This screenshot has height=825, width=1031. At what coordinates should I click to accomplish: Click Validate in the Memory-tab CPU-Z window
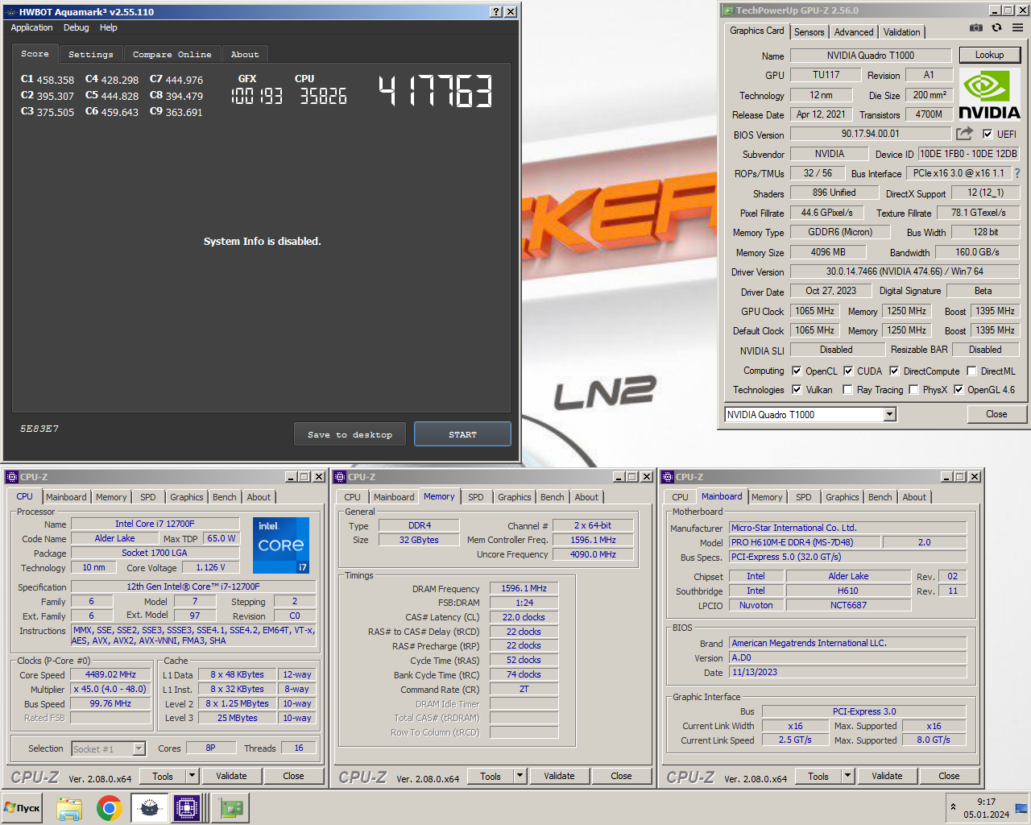click(559, 776)
